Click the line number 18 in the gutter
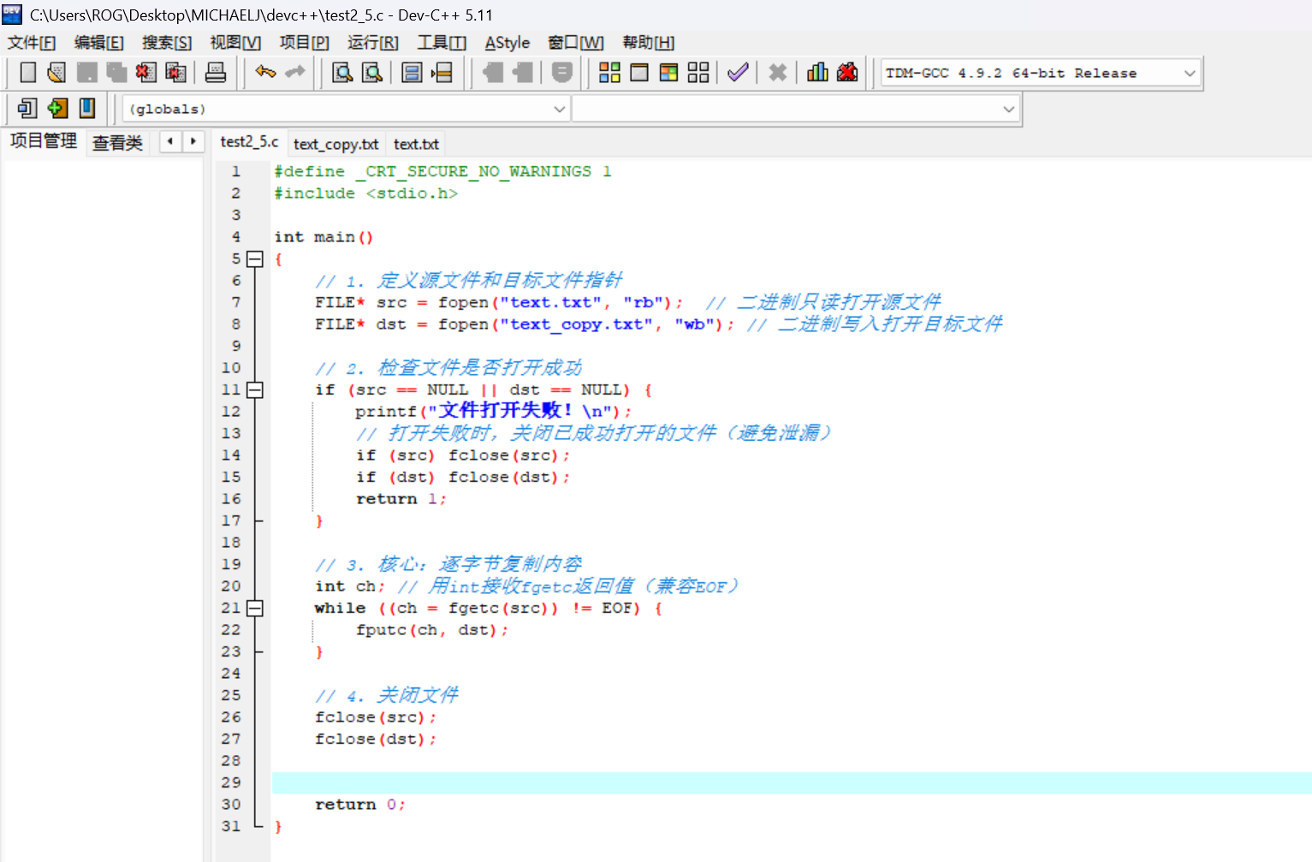Image resolution: width=1312 pixels, height=862 pixels. (x=231, y=543)
